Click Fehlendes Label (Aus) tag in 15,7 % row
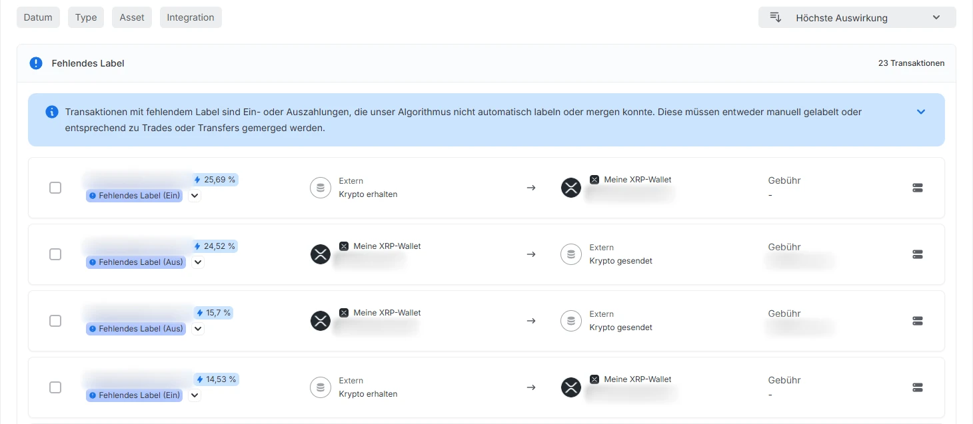 click(x=135, y=329)
